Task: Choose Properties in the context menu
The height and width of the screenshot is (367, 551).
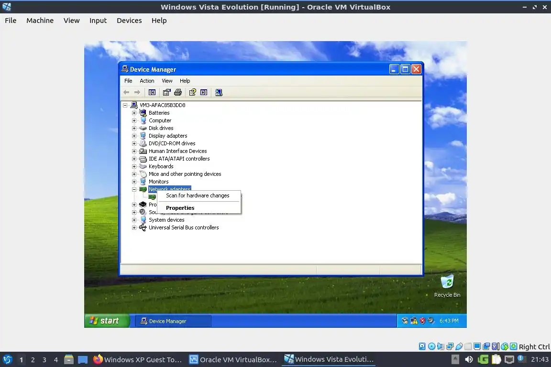Action: tap(199, 208)
